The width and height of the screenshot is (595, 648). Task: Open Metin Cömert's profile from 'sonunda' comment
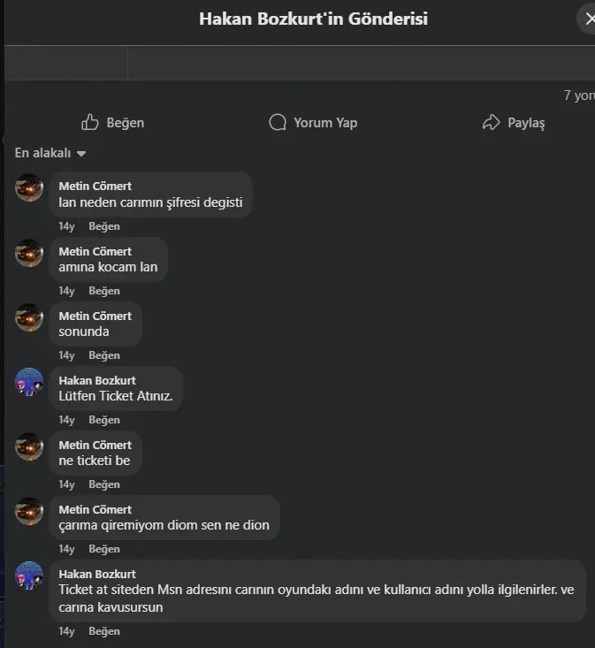click(x=95, y=316)
